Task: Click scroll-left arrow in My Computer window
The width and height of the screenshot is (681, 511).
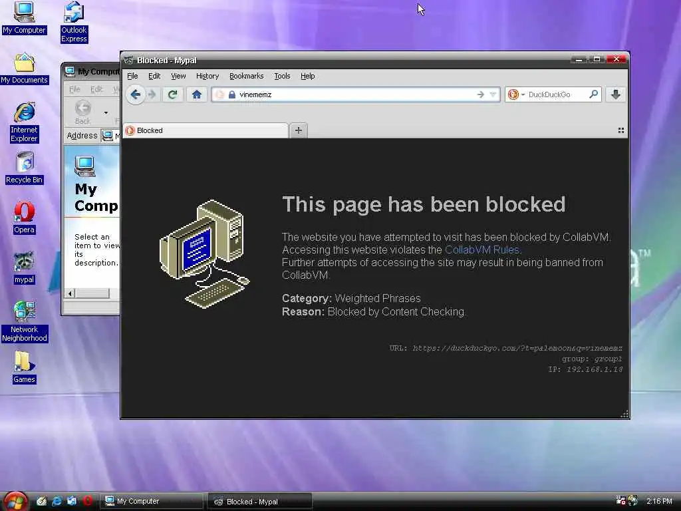Action: coord(70,293)
